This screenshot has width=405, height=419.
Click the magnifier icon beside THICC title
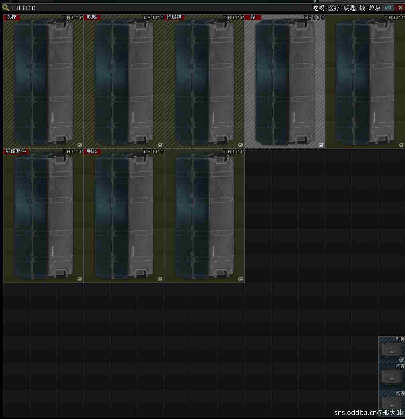(x=5, y=8)
